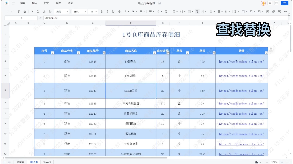Apply currency format with ¥ icon
The image size is (293, 164).
coord(32,11)
